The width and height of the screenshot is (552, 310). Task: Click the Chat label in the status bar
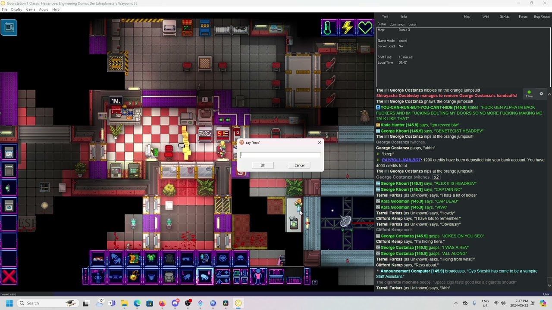point(546,294)
